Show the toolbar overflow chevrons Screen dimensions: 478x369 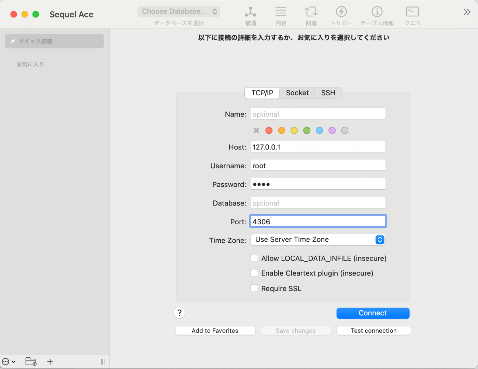(467, 12)
